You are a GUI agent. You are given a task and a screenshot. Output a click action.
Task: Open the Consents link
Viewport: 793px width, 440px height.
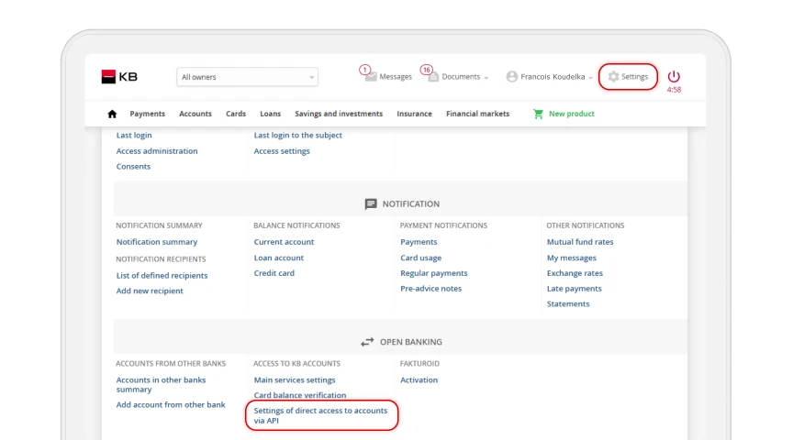(133, 166)
